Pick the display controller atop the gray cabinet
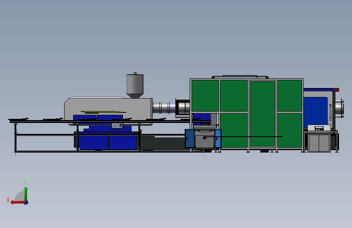 (x=319, y=128)
